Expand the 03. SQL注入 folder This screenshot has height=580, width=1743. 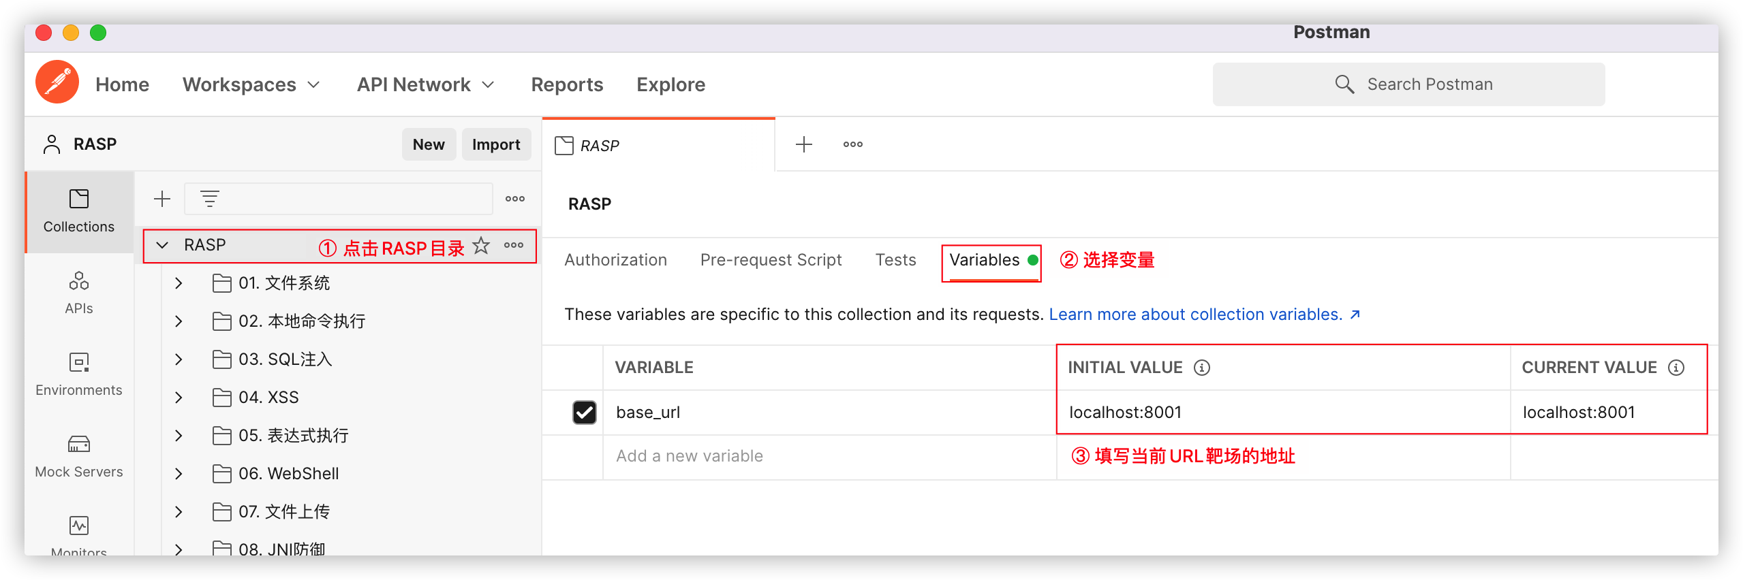179,359
